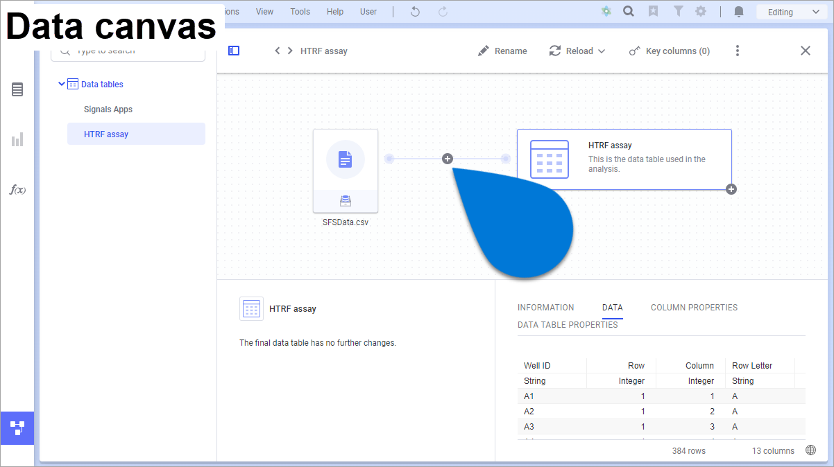
Task: Select the Signals Apps data table
Action: click(108, 109)
